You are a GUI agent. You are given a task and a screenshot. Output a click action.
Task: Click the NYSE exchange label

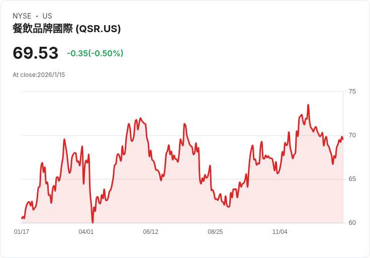[x=22, y=16]
